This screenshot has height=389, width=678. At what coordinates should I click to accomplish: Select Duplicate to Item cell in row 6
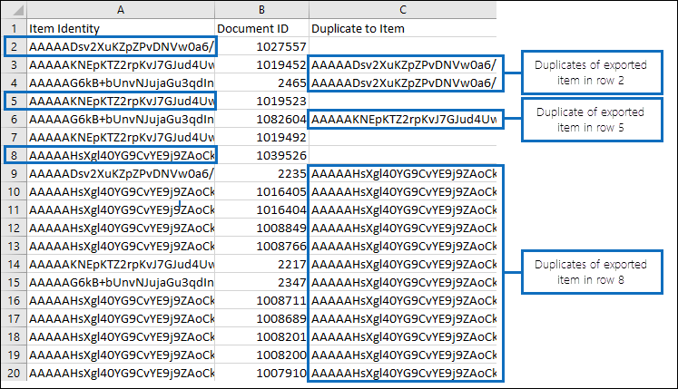click(x=403, y=120)
